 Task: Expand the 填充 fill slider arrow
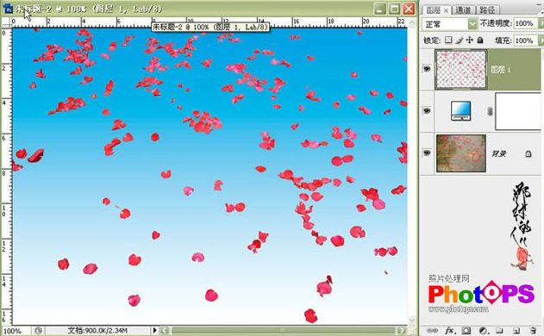[541, 40]
